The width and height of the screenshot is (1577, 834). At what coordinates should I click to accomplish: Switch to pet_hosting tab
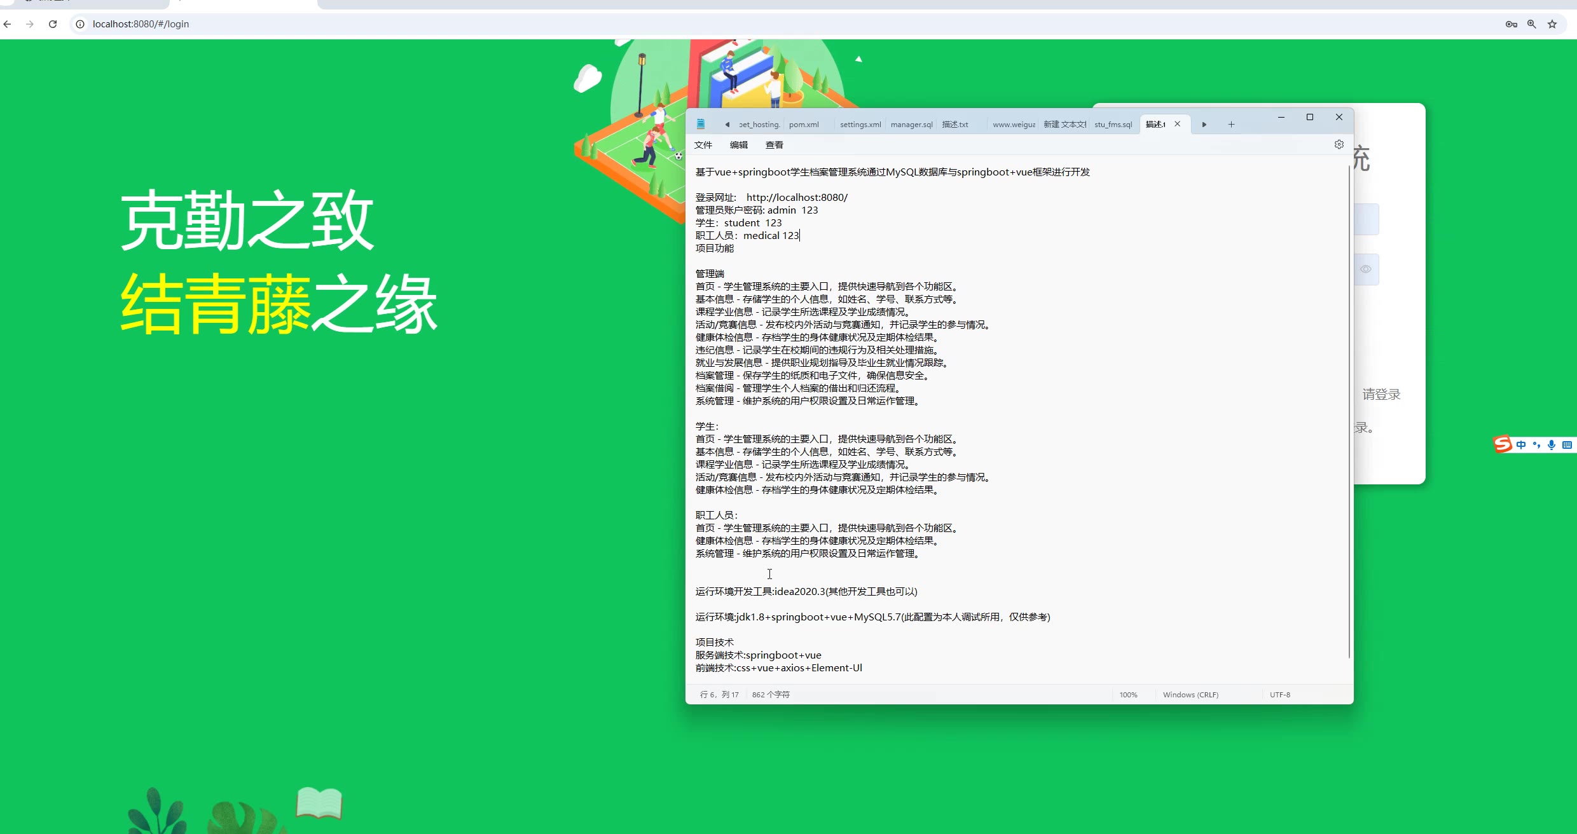tap(760, 125)
